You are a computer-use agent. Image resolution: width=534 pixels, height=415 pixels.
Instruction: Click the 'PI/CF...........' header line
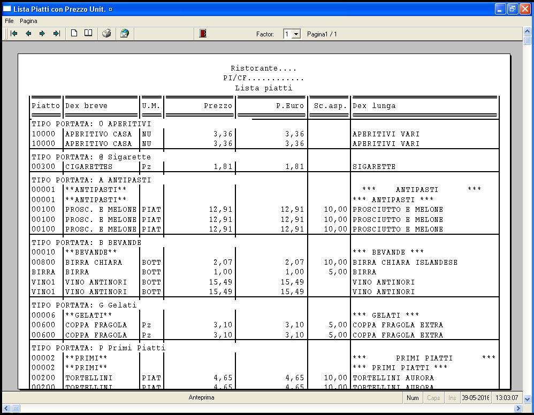264,78
